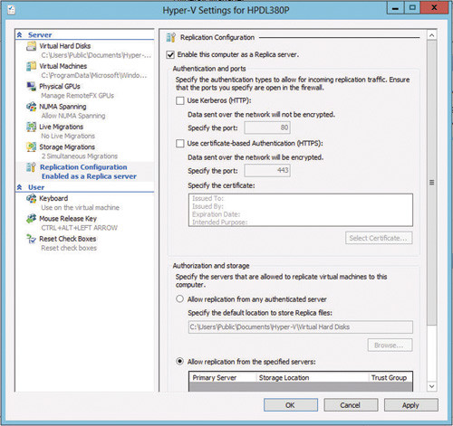Click the Trust Group column header

[x=390, y=378]
